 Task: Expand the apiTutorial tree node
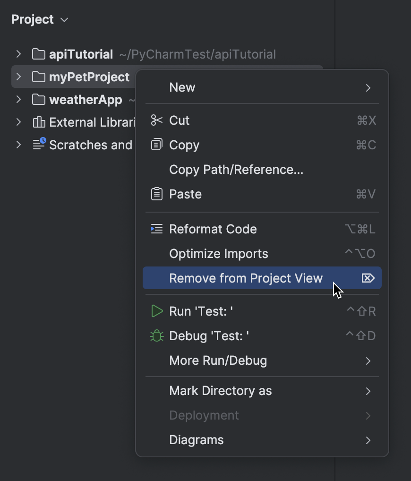point(18,54)
